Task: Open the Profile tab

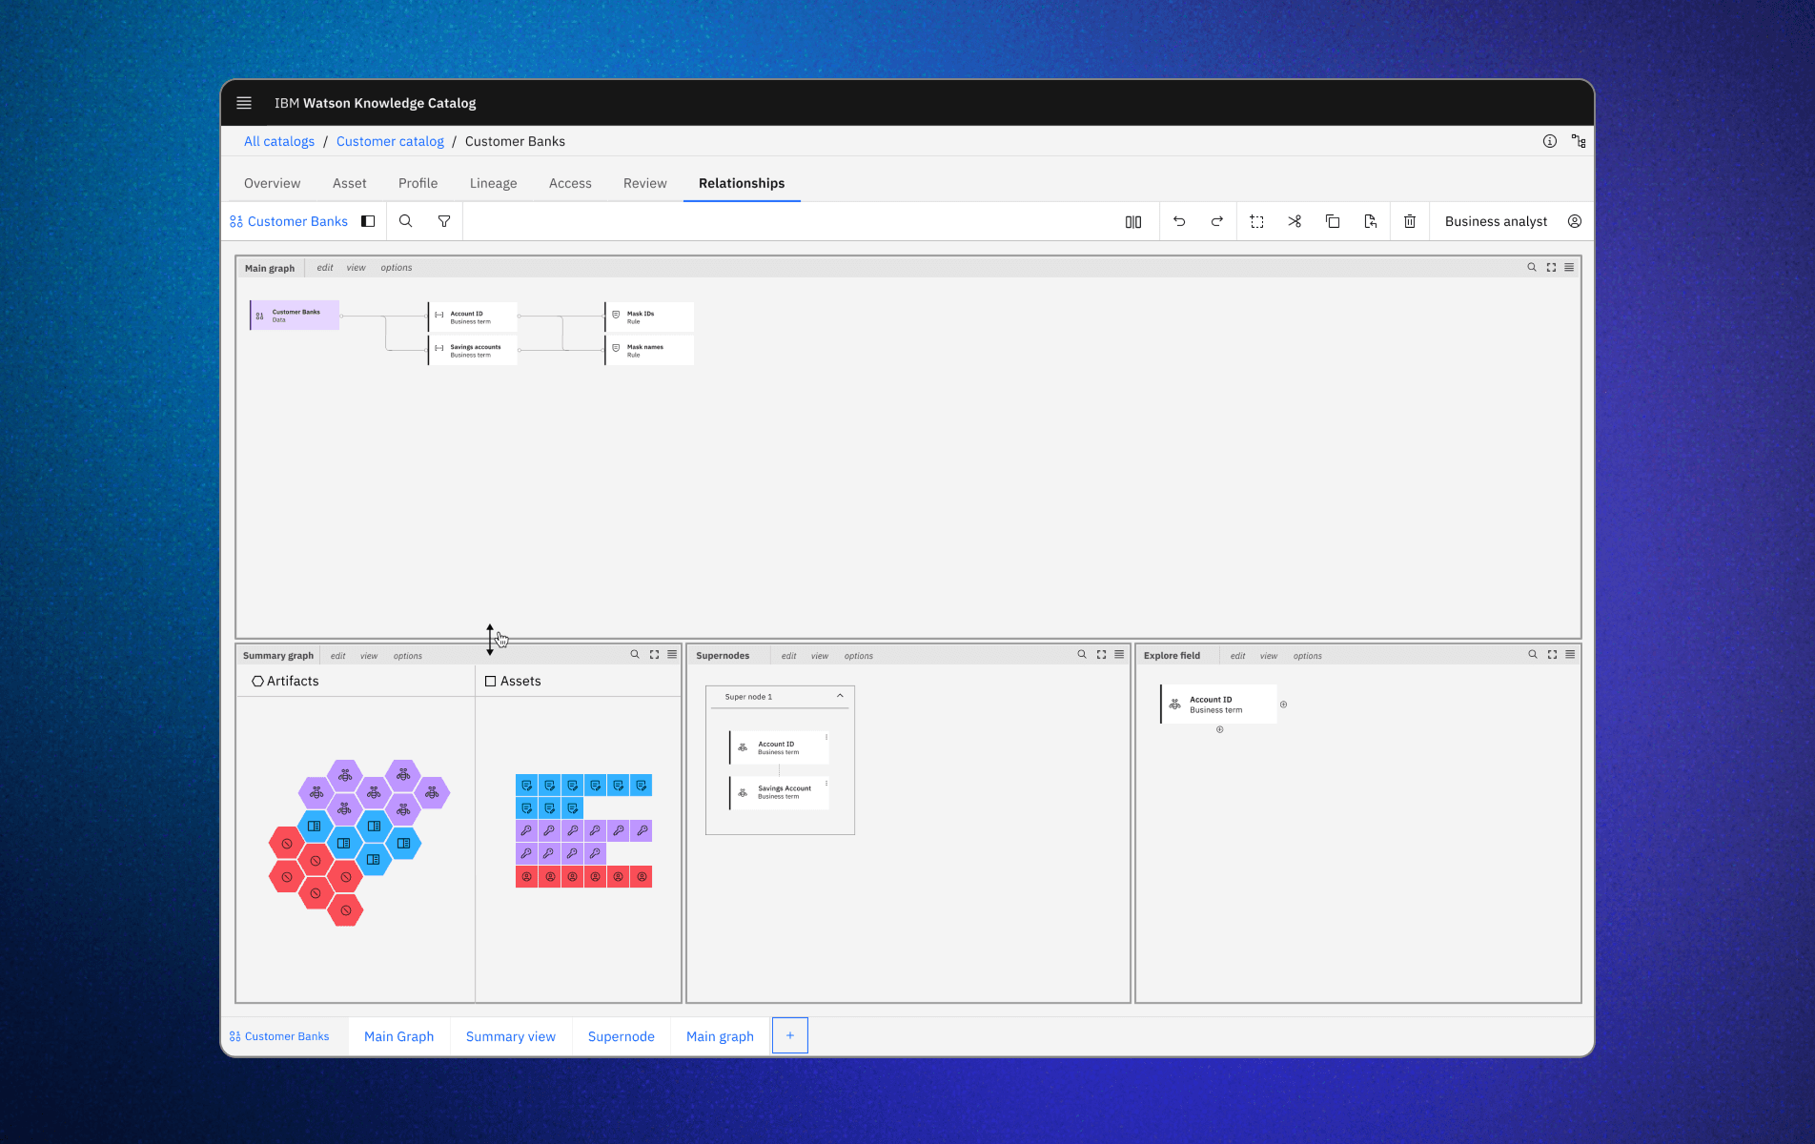Action: point(418,183)
